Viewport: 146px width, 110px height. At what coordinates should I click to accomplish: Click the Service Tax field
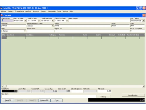51,91
